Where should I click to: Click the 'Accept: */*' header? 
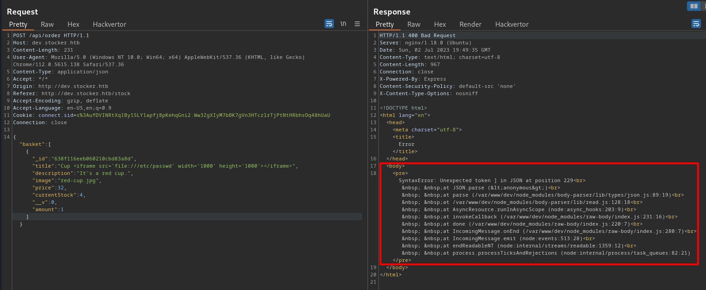point(30,79)
